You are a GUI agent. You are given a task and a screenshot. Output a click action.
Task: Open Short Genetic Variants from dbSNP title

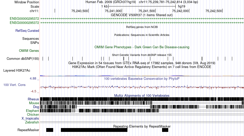click(x=142, y=55)
